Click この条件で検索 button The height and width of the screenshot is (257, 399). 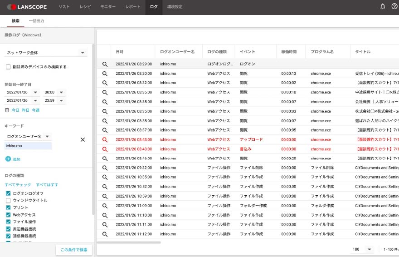[74, 250]
